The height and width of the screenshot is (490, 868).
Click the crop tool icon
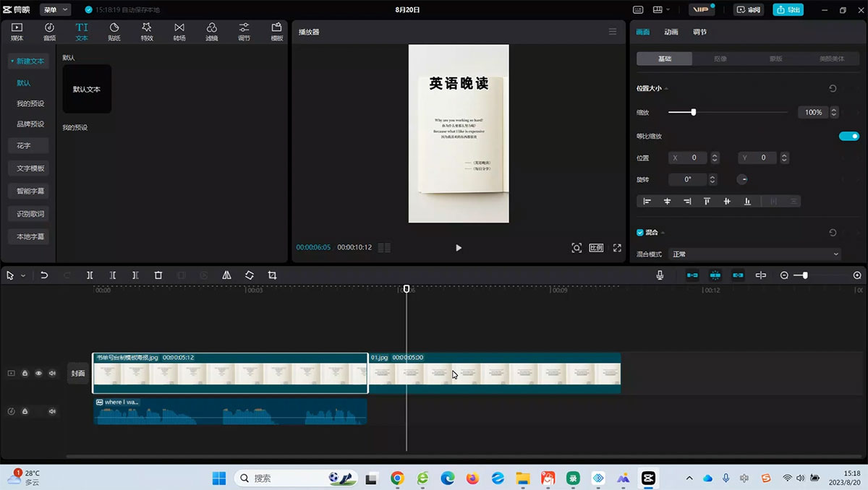tap(272, 275)
